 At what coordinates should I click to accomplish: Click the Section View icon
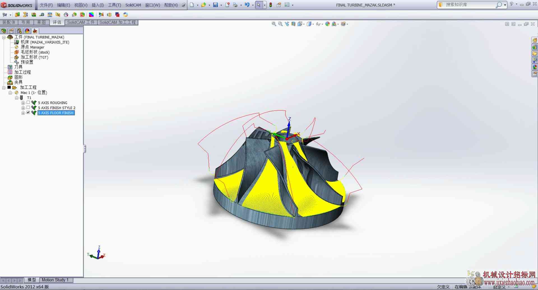[293, 24]
